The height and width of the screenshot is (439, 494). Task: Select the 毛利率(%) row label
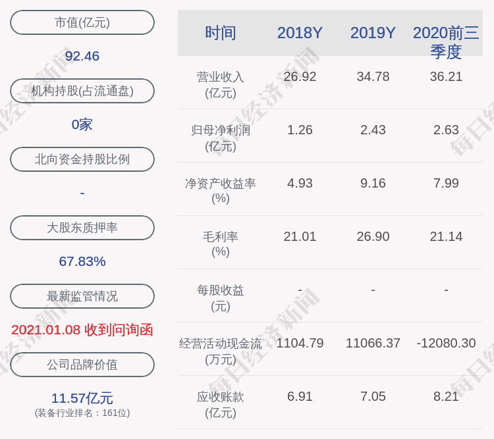[x=221, y=244]
